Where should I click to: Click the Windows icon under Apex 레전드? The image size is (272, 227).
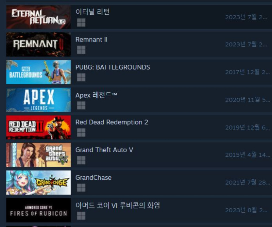pyautogui.click(x=81, y=106)
